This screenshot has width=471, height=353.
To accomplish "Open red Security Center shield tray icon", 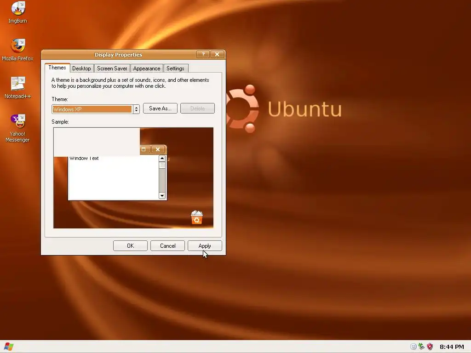I will coord(430,347).
